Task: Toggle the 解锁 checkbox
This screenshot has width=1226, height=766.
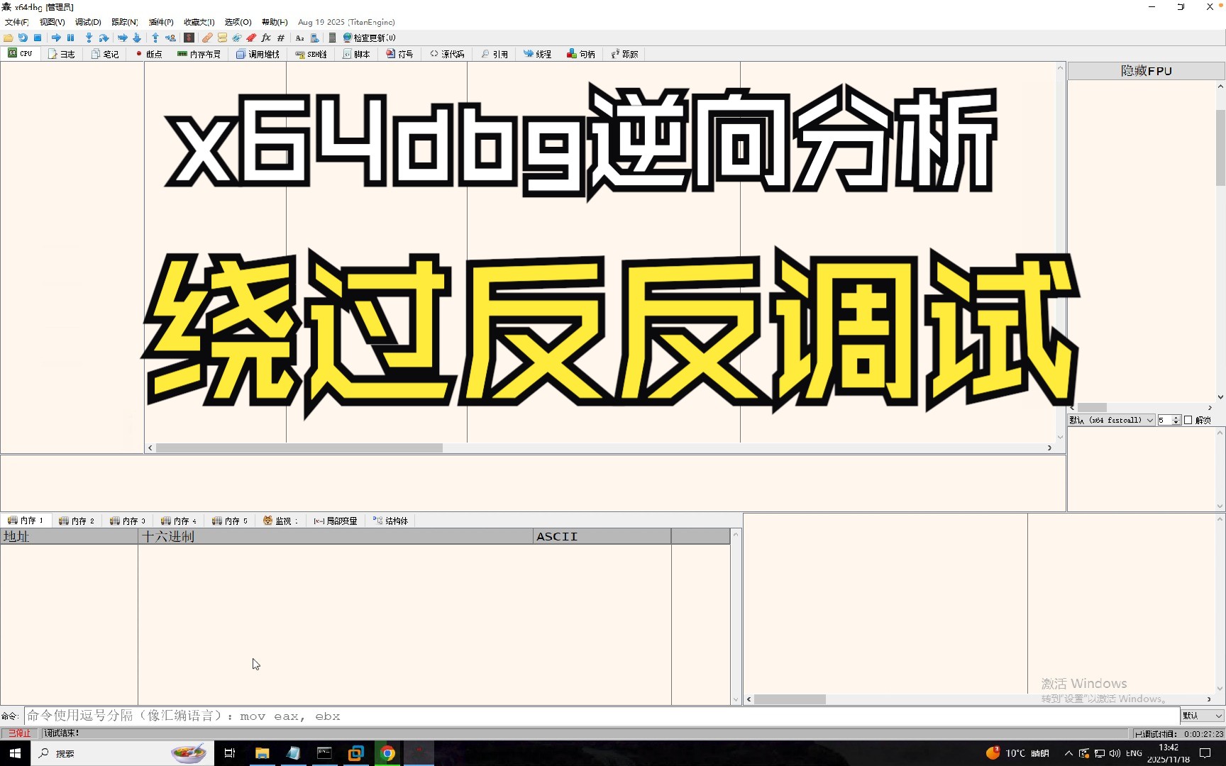Action: [1188, 421]
